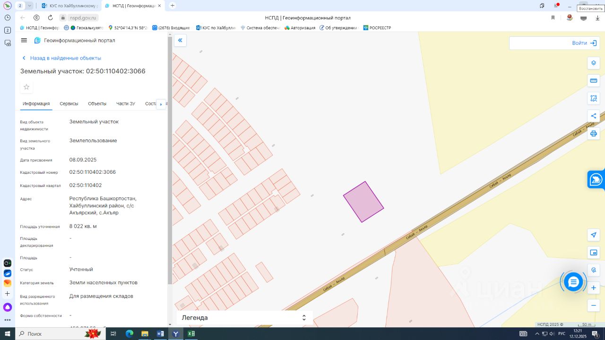Image resolution: width=605 pixels, height=340 pixels.
Task: Click the info panel vertical scrollbar
Action: (x=170, y=161)
